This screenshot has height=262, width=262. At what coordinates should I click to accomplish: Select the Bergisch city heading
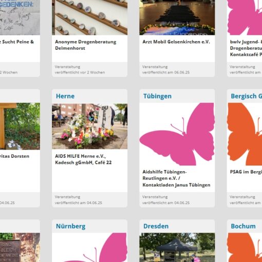point(246,96)
